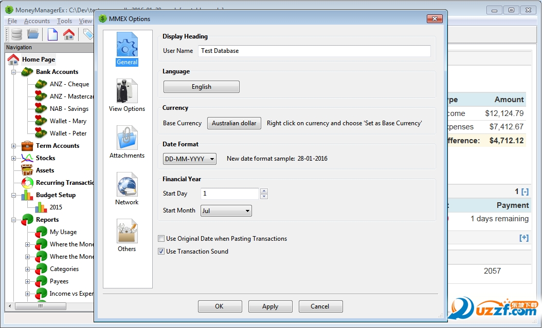Click the English language button
This screenshot has width=542, height=328.
pos(202,87)
